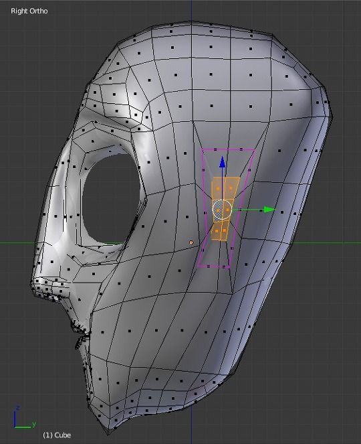The width and height of the screenshot is (361, 444).
Task: Click the Y letter on the axis indicator
Action: [x=34, y=424]
